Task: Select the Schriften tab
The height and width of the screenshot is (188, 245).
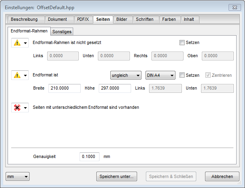Action: [x=145, y=19]
